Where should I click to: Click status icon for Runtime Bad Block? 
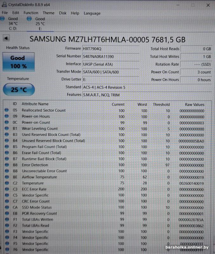7,158
